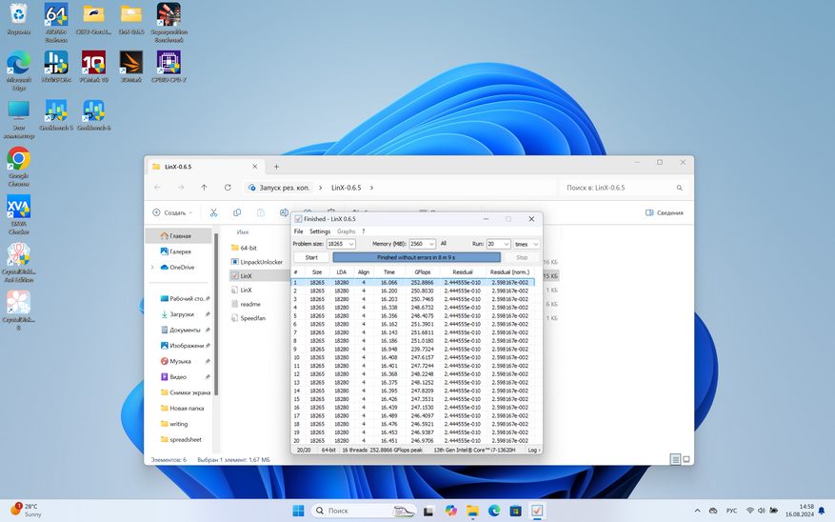This screenshot has width=835, height=522.
Task: Open AIDA64 Business desktop shortcut
Action: (56, 17)
